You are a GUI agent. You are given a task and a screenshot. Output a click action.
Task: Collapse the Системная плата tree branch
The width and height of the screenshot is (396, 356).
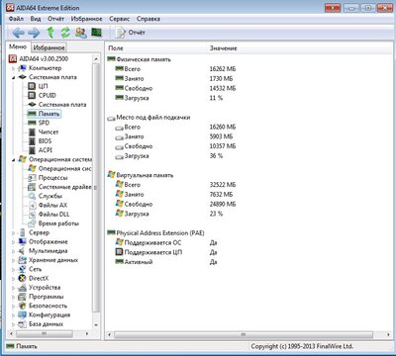click(14, 77)
